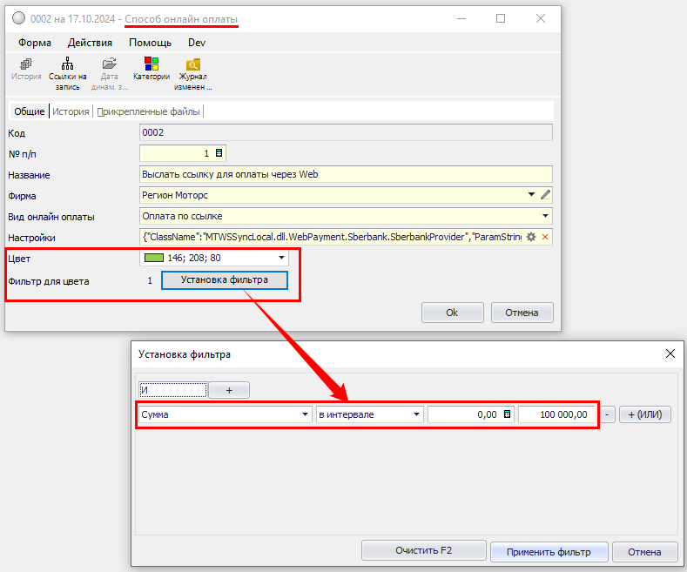Viewport: 687px width, 572px height.
Task: Click the История toolbar icon
Action: [26, 64]
